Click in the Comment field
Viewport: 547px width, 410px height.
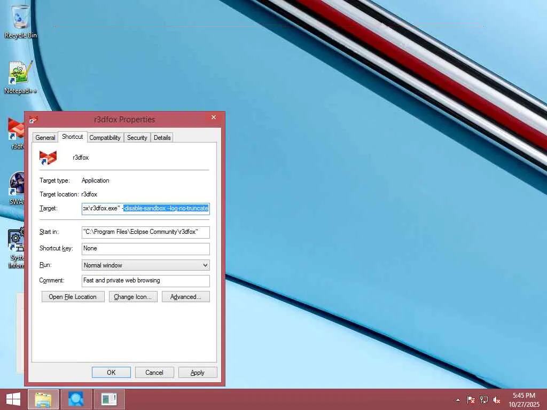(145, 281)
